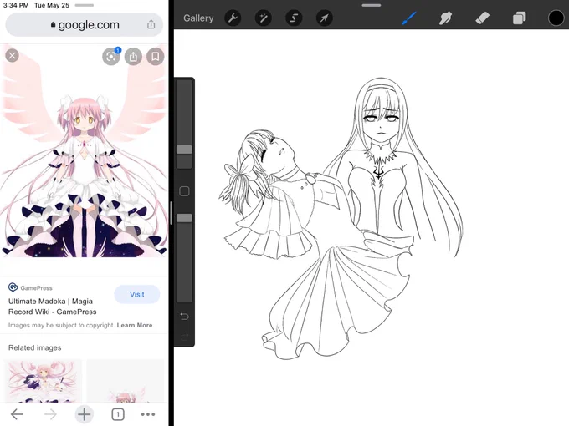Open the Layers panel
Image resolution: width=569 pixels, height=426 pixels.
click(519, 18)
